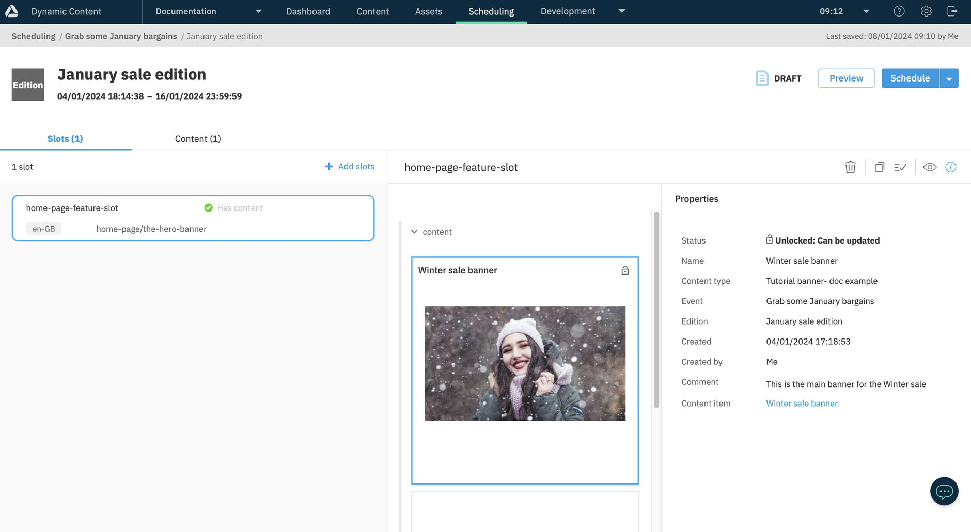Select the Scheduling tab
The width and height of the screenshot is (971, 532).
point(491,11)
